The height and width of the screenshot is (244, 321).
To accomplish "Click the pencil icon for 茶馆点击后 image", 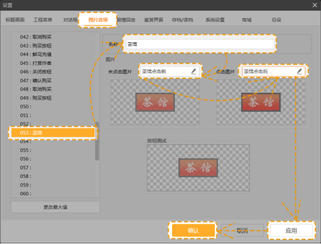I will click(x=300, y=71).
